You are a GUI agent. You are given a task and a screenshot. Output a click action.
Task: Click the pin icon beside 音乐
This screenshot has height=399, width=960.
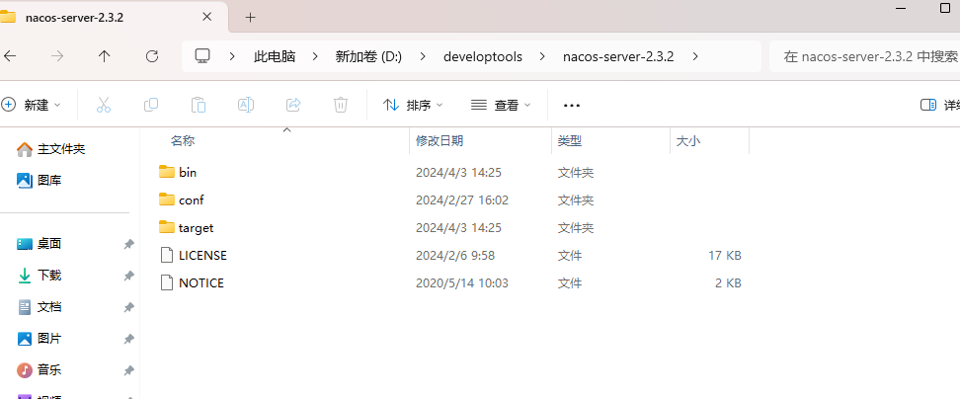[128, 370]
